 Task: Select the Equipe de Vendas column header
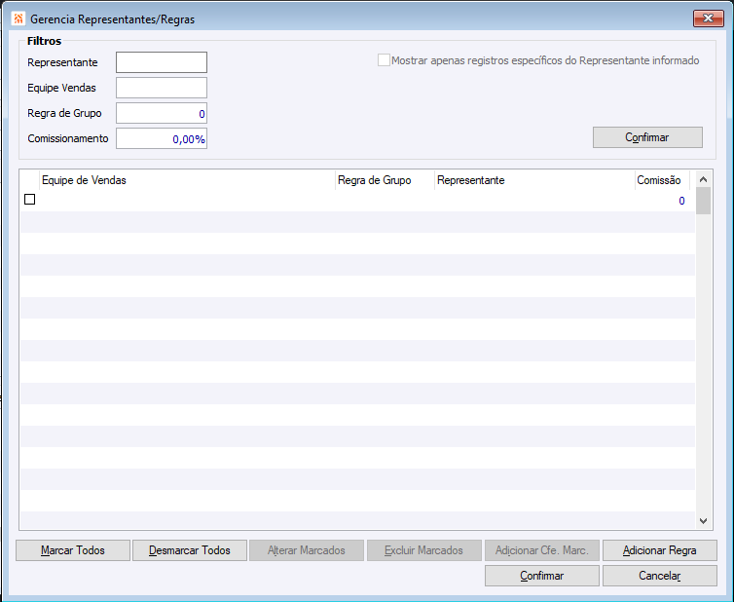[187, 180]
